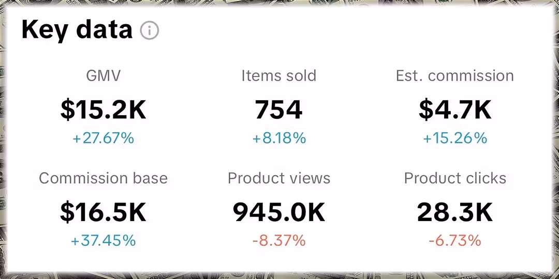Open the Product clicks label
The width and height of the screenshot is (559, 279).
click(x=455, y=178)
